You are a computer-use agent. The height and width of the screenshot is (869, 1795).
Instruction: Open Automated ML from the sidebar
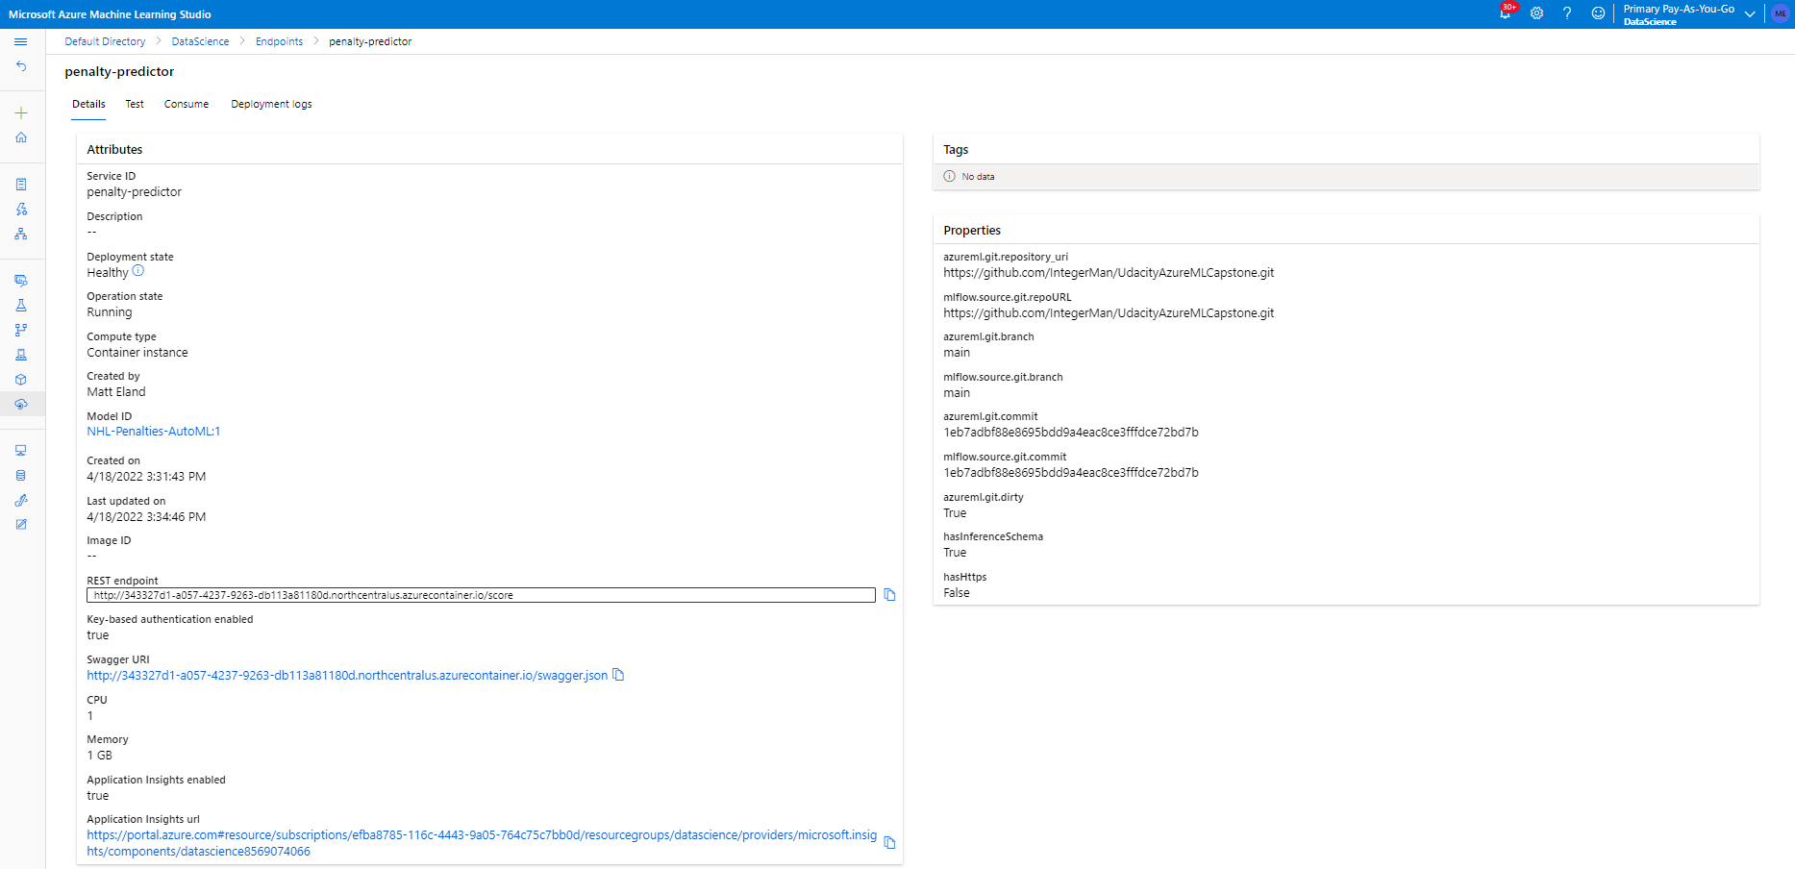click(x=20, y=209)
